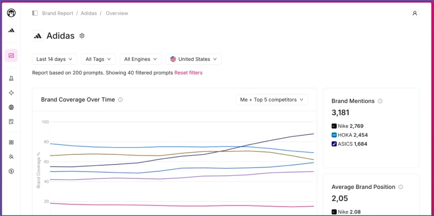
Task: Click the 3,181 brand mentions total
Action: [340, 113]
